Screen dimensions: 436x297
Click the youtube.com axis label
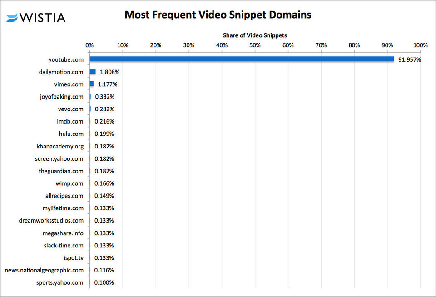tap(66, 59)
